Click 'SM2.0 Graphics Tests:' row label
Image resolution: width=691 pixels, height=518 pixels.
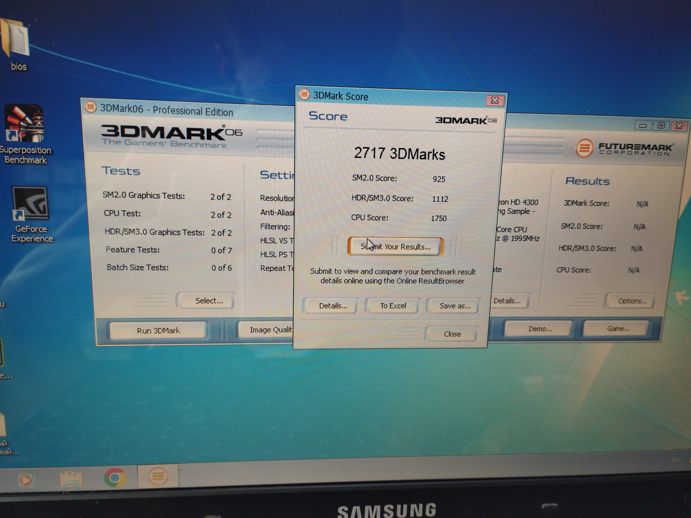click(144, 195)
